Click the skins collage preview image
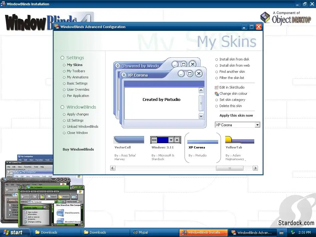The image size is (316, 237). point(42,191)
